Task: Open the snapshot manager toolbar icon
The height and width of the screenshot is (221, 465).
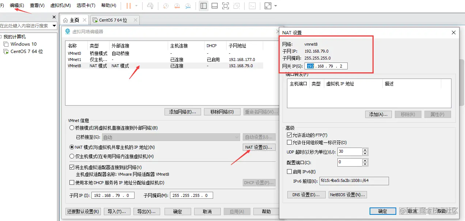Action: 188,6
